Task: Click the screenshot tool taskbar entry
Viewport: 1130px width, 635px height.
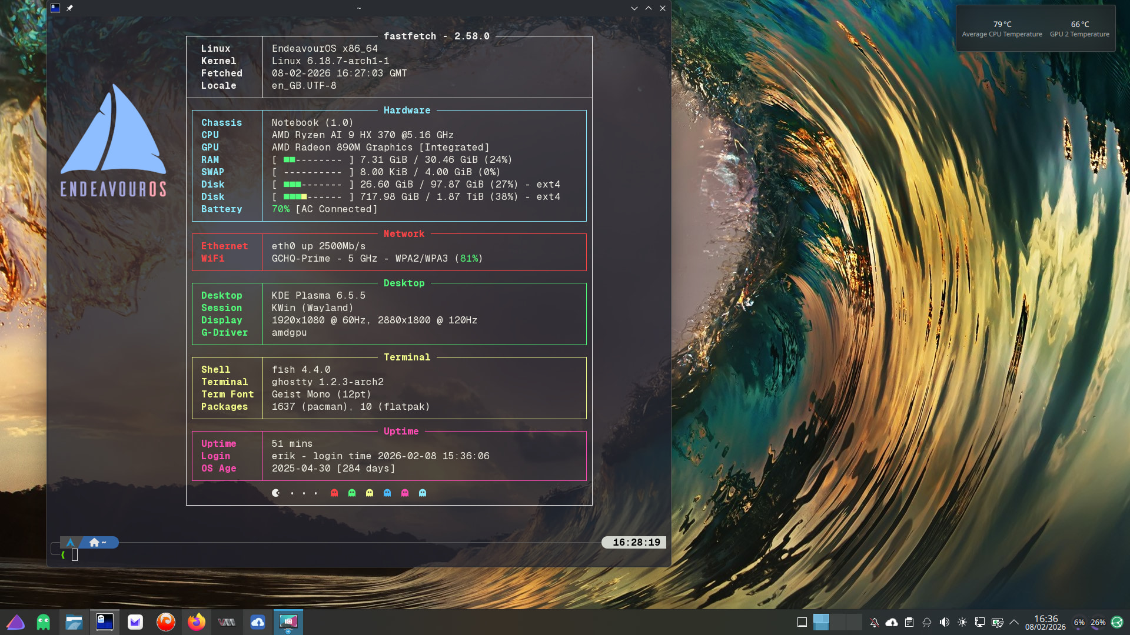Action: click(x=288, y=622)
